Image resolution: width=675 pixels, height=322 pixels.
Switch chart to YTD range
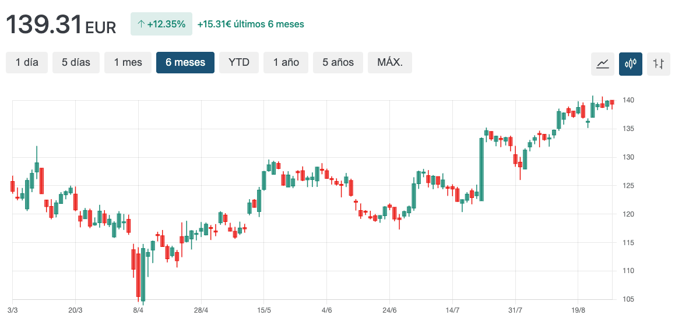[239, 62]
